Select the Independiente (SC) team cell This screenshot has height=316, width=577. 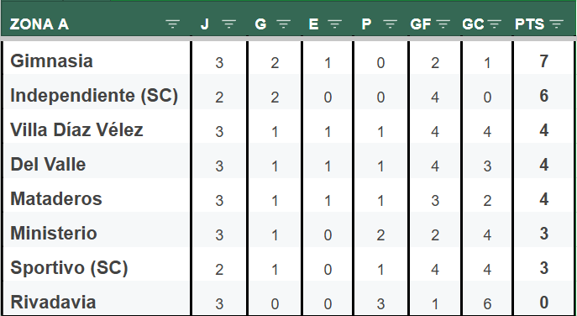(97, 95)
